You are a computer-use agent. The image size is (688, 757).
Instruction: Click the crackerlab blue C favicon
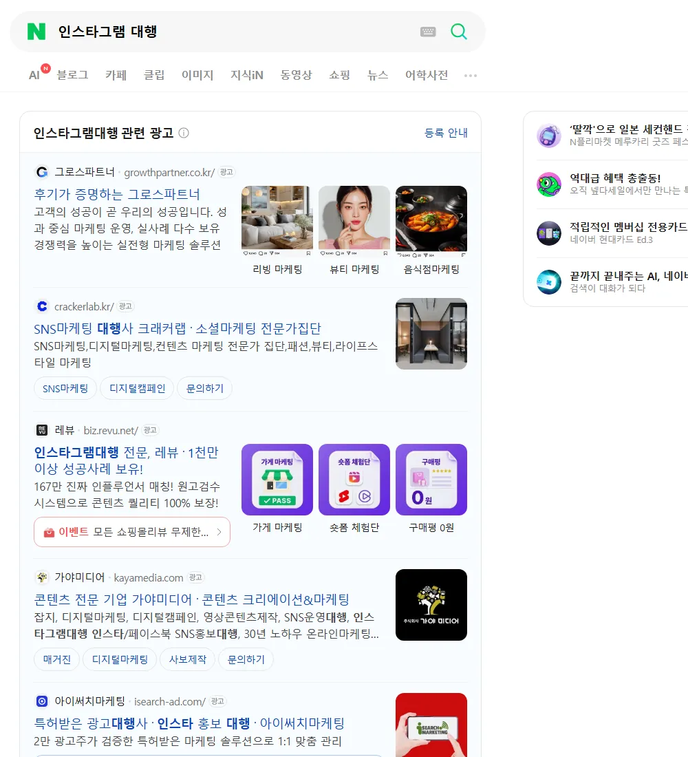click(x=42, y=306)
